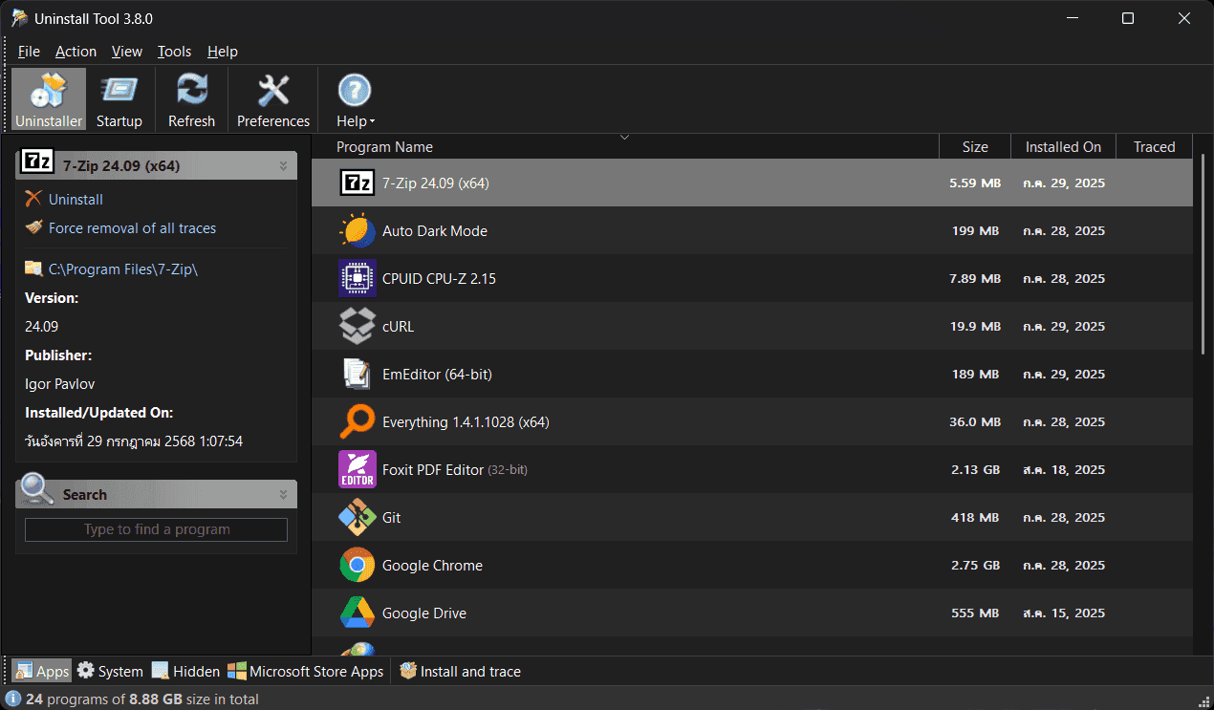Select Everything 1.4.1.1028 (x64) name
Viewport: 1214px width, 710px height.
(x=466, y=421)
